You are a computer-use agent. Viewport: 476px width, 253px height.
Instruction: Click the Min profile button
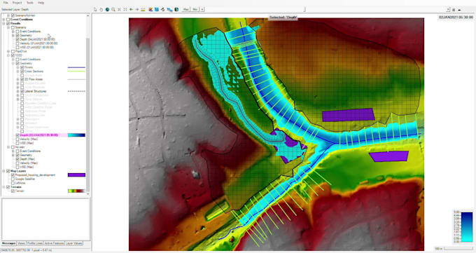195,9
